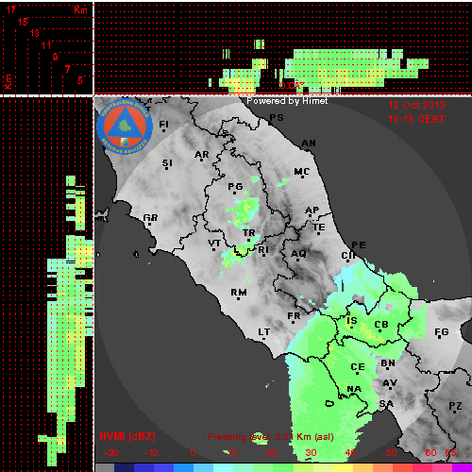The height and width of the screenshot is (472, 472).
Task: Click the PS city label
Action: coord(277,118)
